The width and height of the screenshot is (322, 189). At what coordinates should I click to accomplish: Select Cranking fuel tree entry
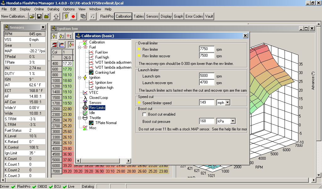click(105, 72)
